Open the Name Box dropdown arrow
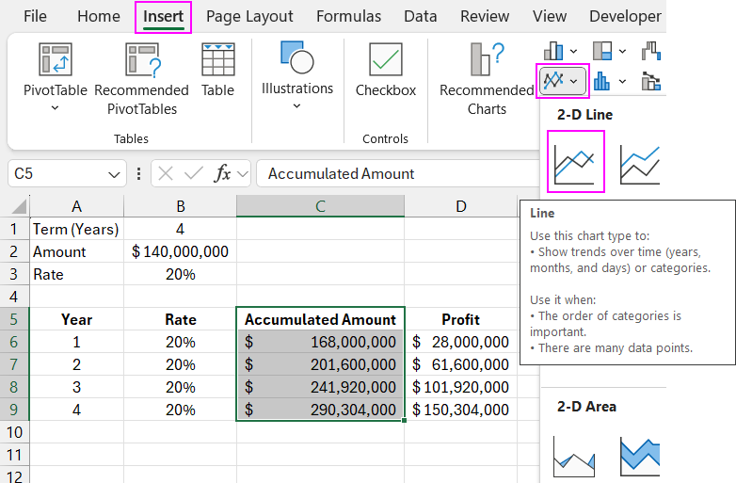 click(x=114, y=174)
